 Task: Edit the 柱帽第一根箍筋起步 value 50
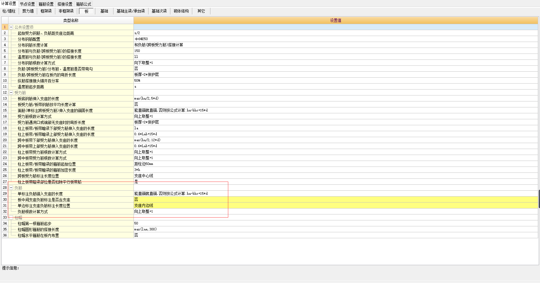[x=336, y=224]
